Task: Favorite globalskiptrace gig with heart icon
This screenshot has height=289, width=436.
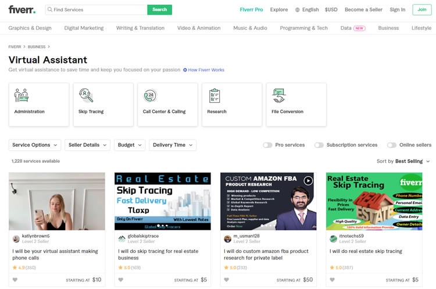Action: (x=121, y=280)
